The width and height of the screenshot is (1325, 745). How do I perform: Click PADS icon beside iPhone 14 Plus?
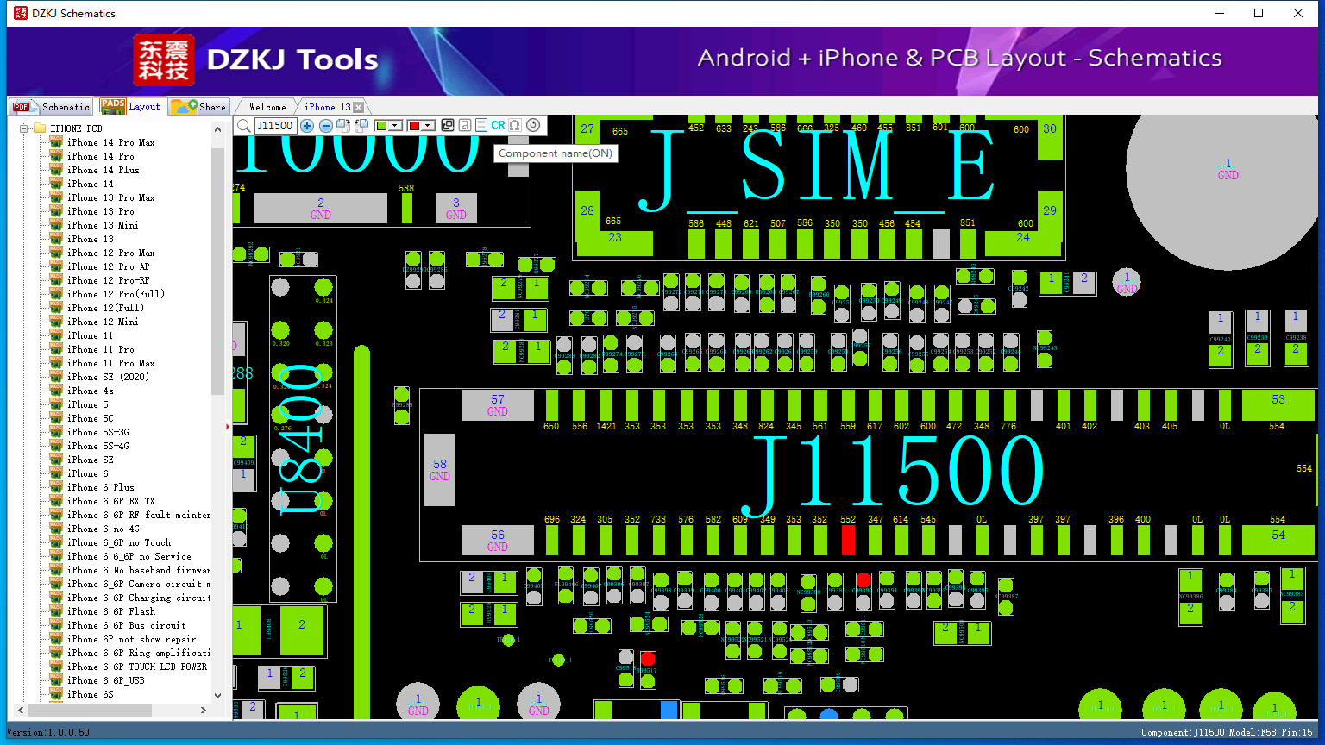click(x=56, y=170)
